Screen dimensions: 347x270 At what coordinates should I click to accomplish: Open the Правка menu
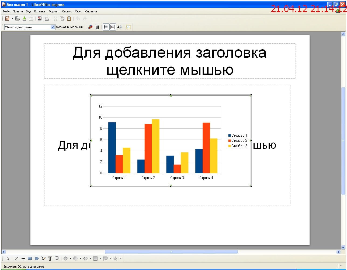18,11
